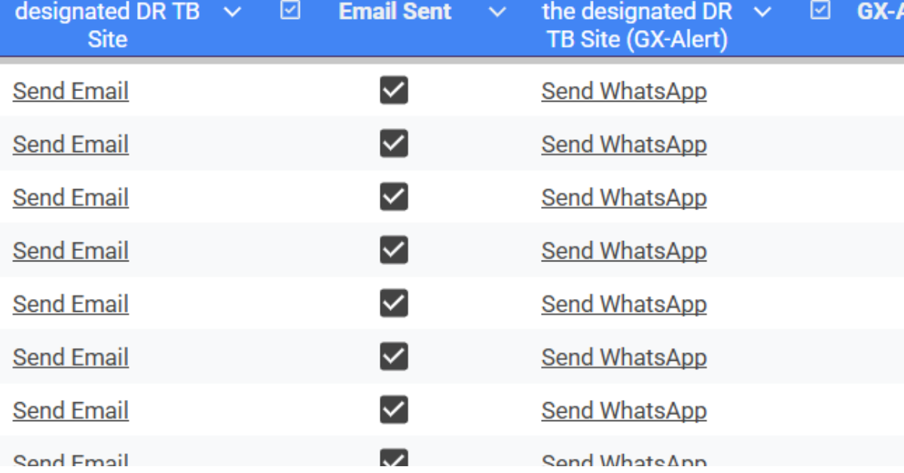Image resolution: width=904 pixels, height=473 pixels.
Task: Click Send WhatsApp link in first row
Action: coord(624,91)
